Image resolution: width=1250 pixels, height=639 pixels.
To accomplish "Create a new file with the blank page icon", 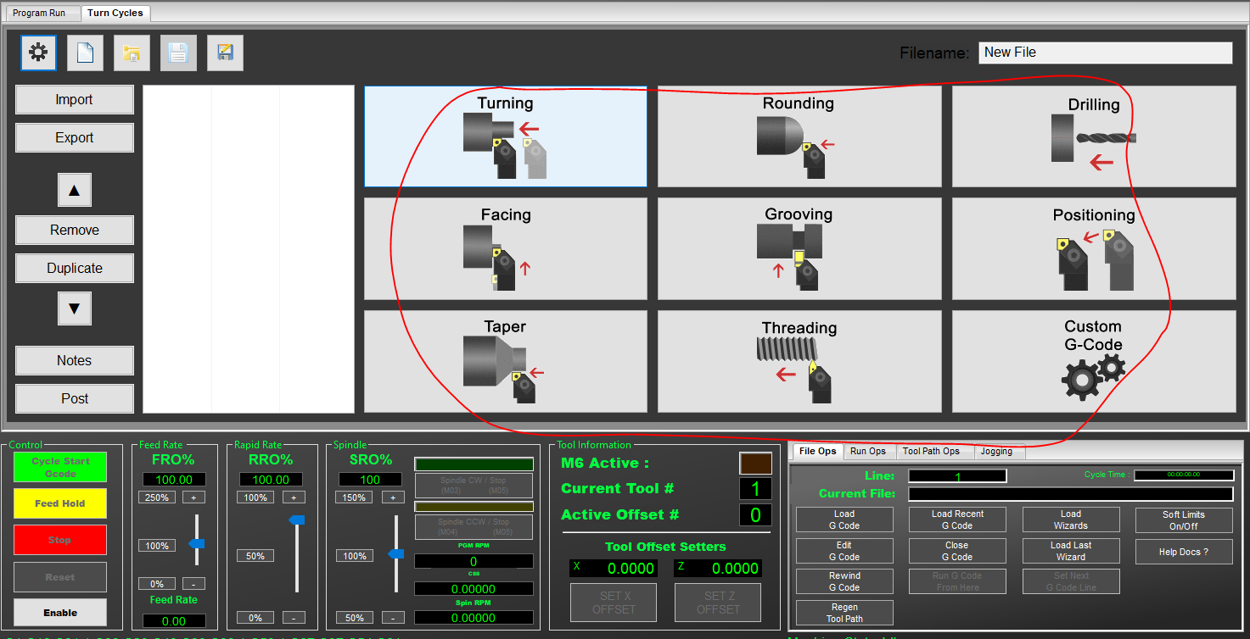I will (x=85, y=53).
